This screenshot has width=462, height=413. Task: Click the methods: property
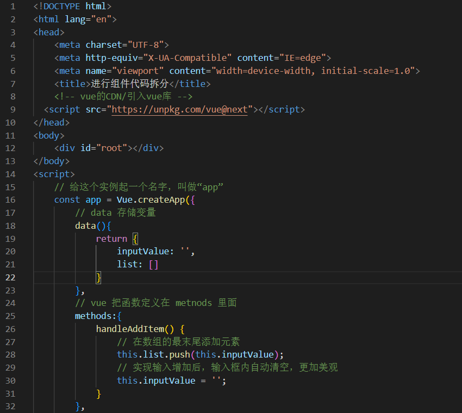click(96, 316)
